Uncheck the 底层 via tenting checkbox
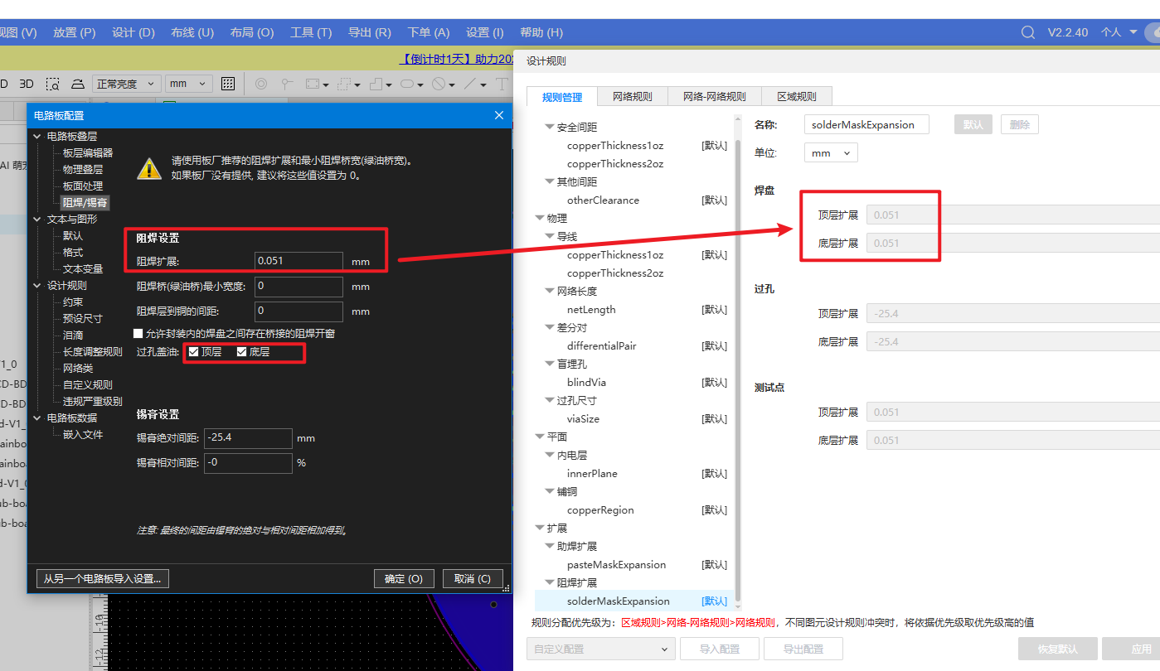Screen dimensions: 1160x671 (242, 352)
